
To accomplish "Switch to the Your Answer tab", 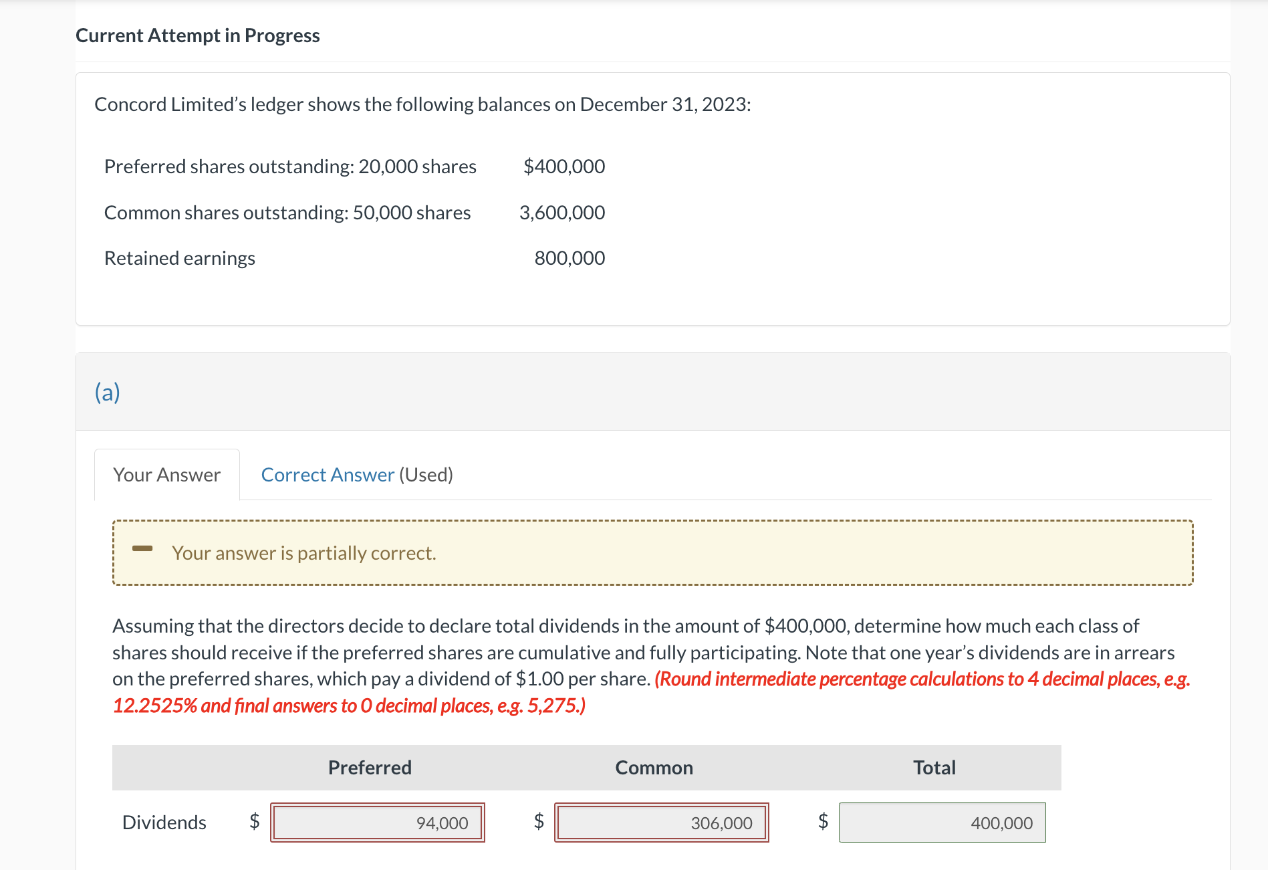I will (166, 474).
